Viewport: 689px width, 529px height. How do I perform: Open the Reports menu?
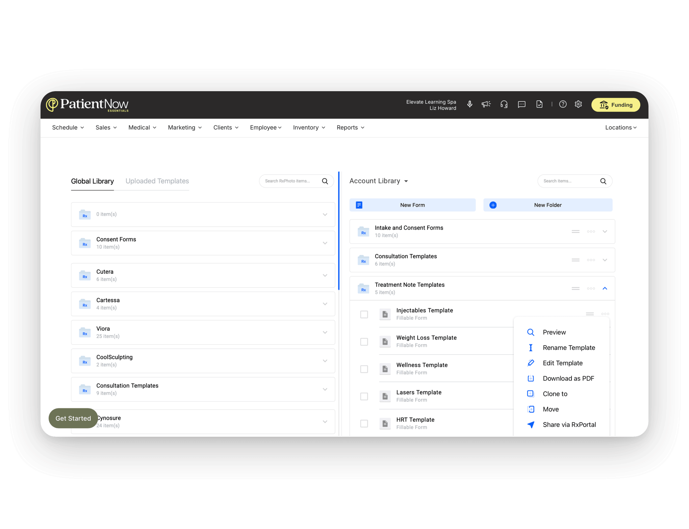pos(351,128)
